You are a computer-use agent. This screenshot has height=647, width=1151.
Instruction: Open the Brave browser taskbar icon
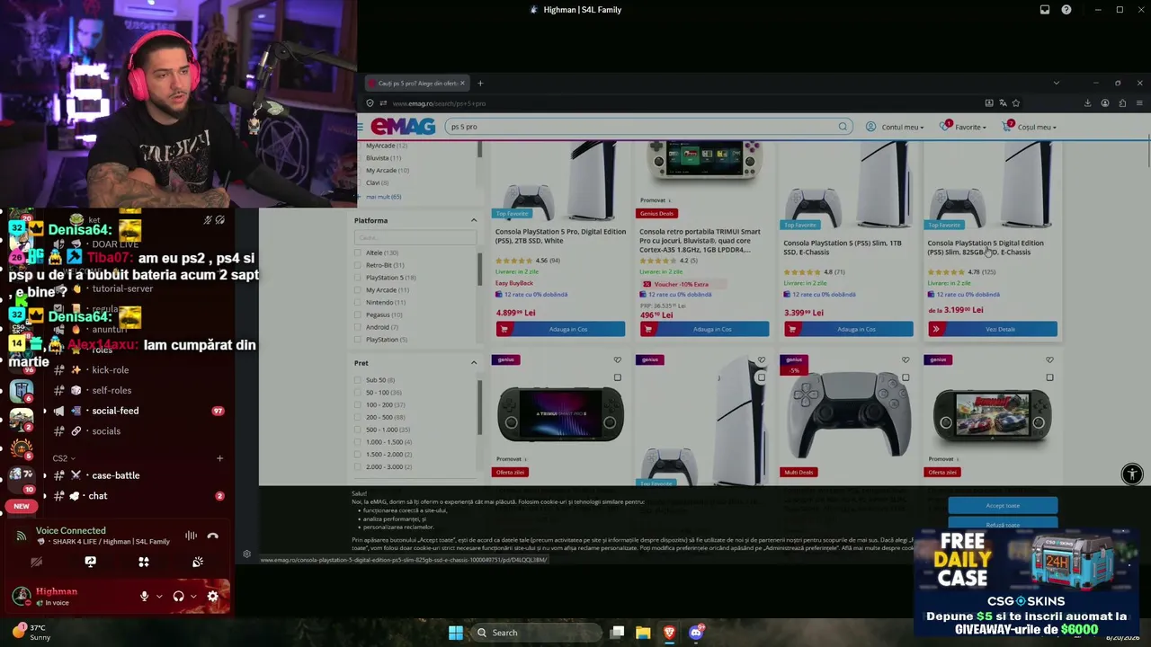[669, 633]
